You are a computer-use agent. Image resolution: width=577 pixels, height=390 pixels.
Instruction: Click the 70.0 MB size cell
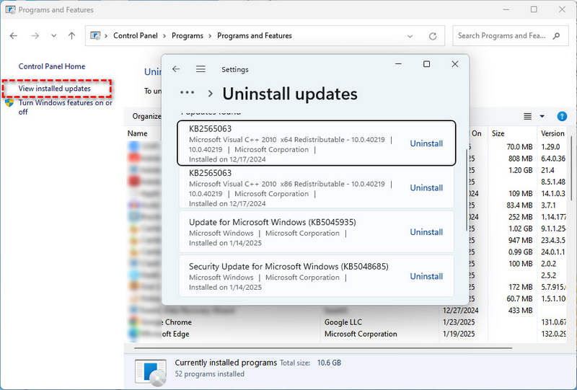519,147
